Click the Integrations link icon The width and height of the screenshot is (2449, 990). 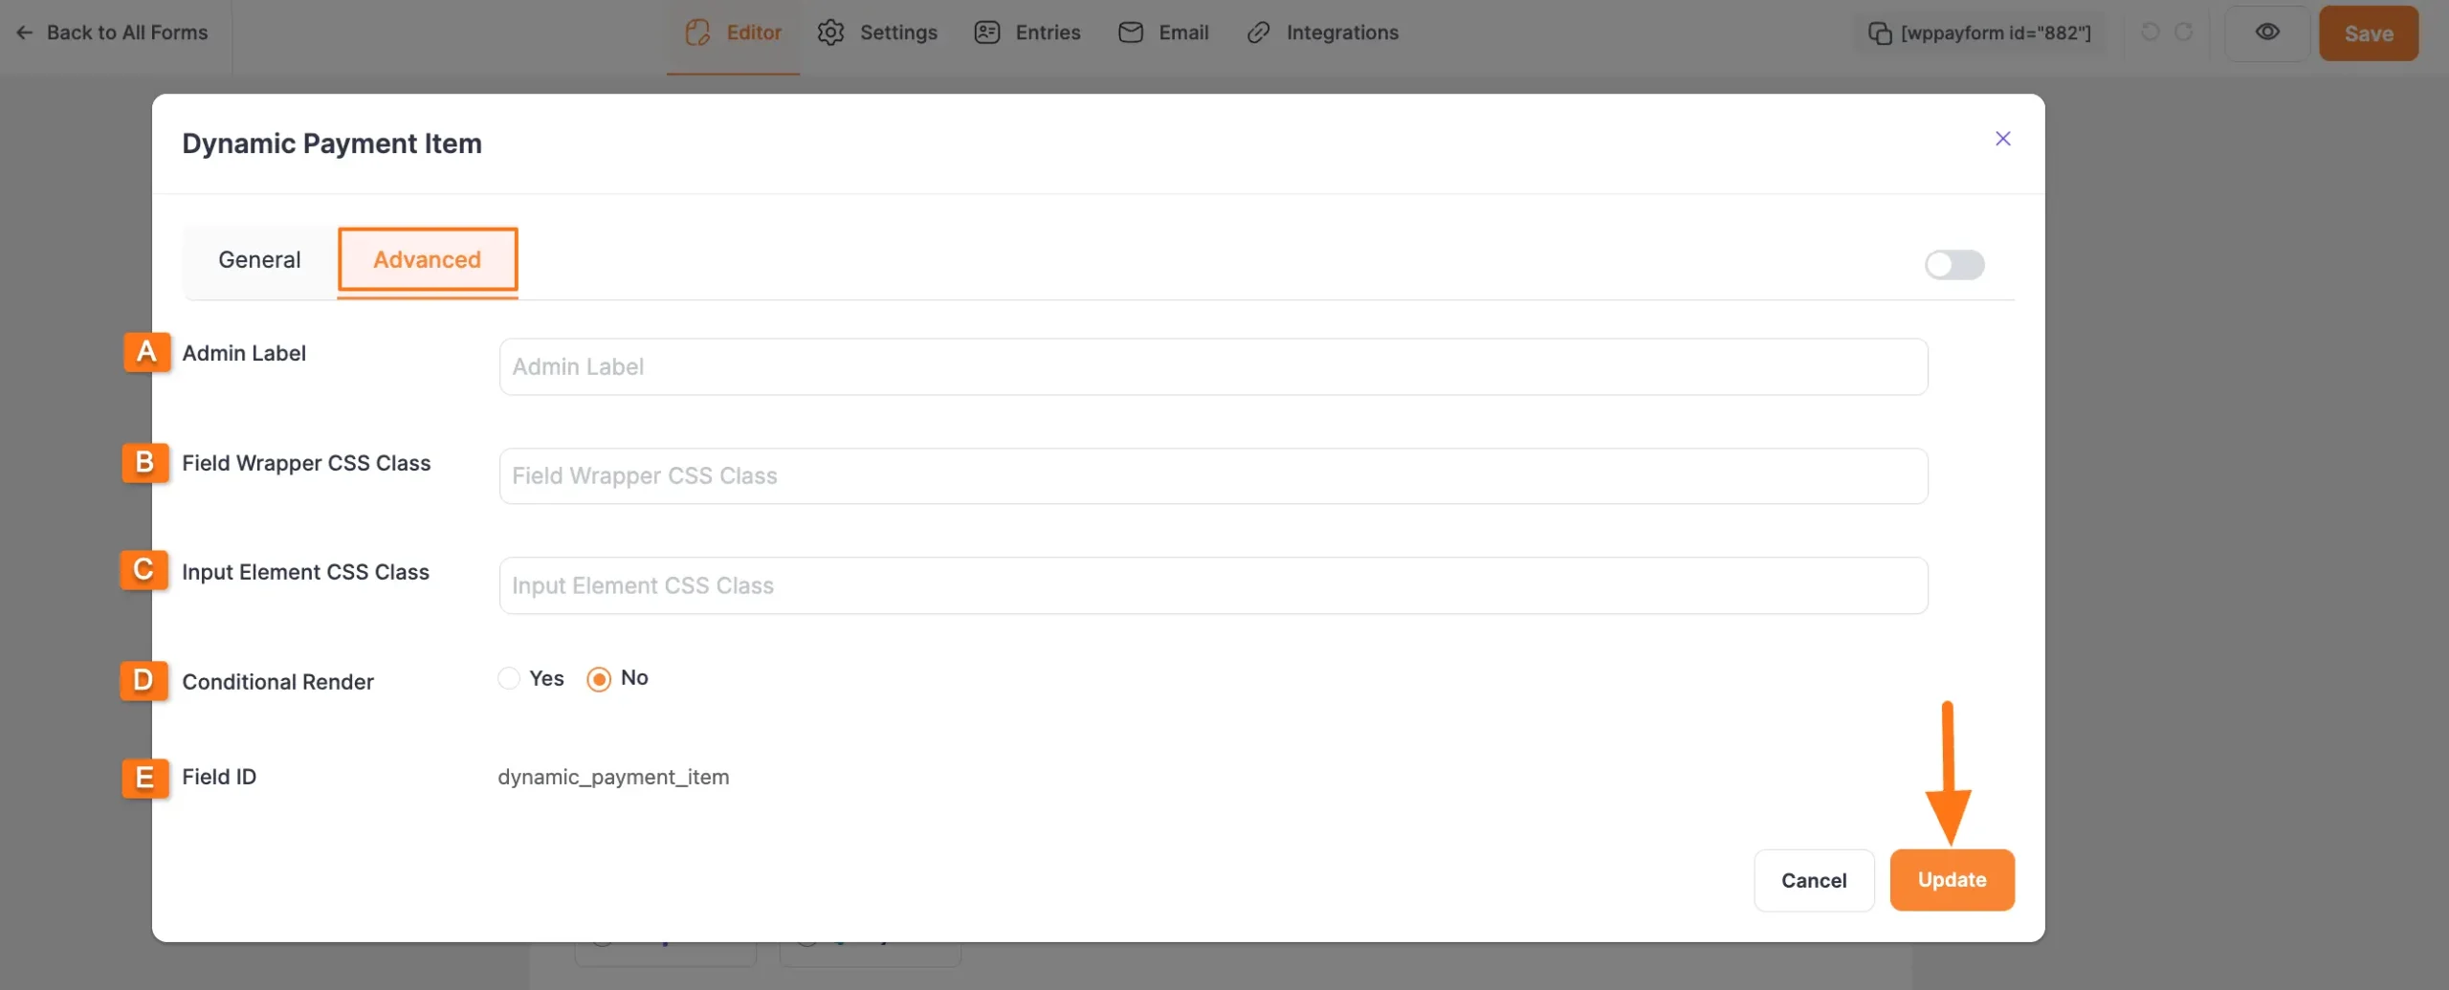pos(1258,33)
